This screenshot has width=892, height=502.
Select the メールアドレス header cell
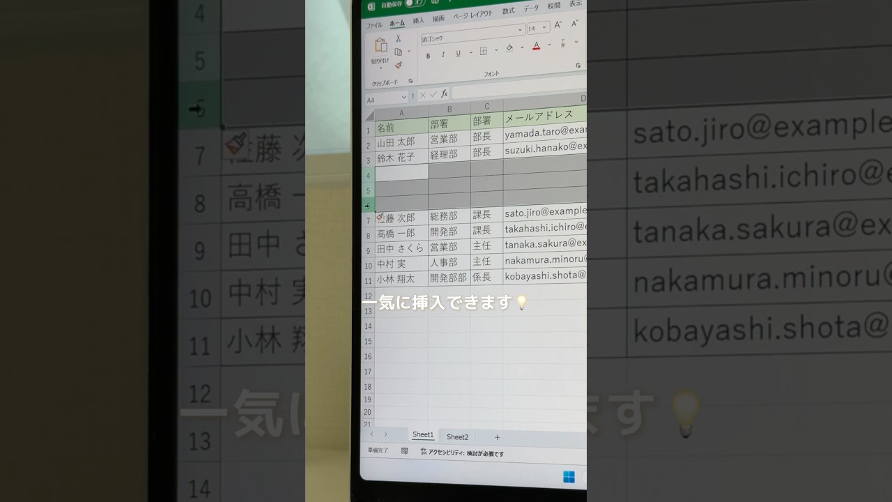point(545,115)
